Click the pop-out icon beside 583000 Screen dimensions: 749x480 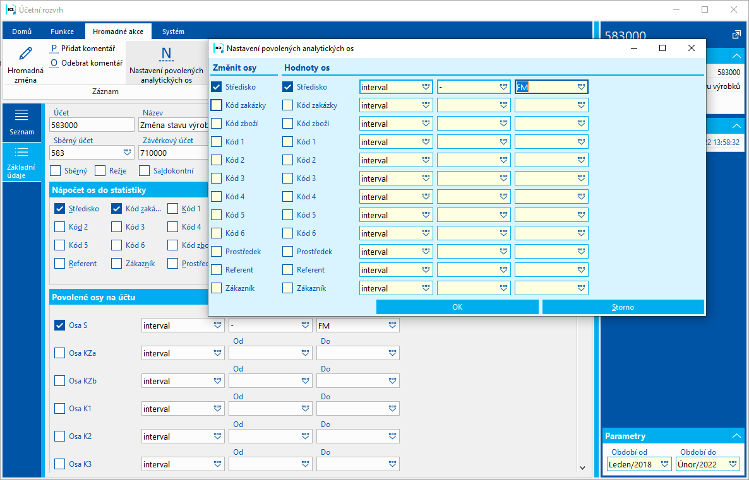[x=736, y=35]
